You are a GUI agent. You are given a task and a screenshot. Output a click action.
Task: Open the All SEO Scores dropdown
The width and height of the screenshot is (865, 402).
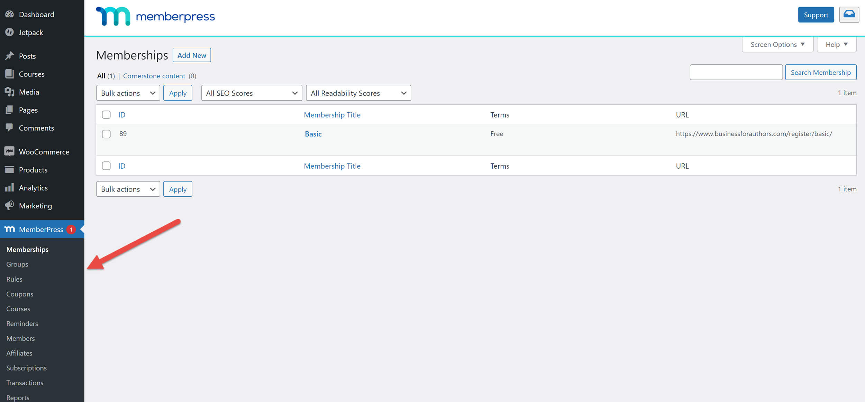[x=252, y=93]
